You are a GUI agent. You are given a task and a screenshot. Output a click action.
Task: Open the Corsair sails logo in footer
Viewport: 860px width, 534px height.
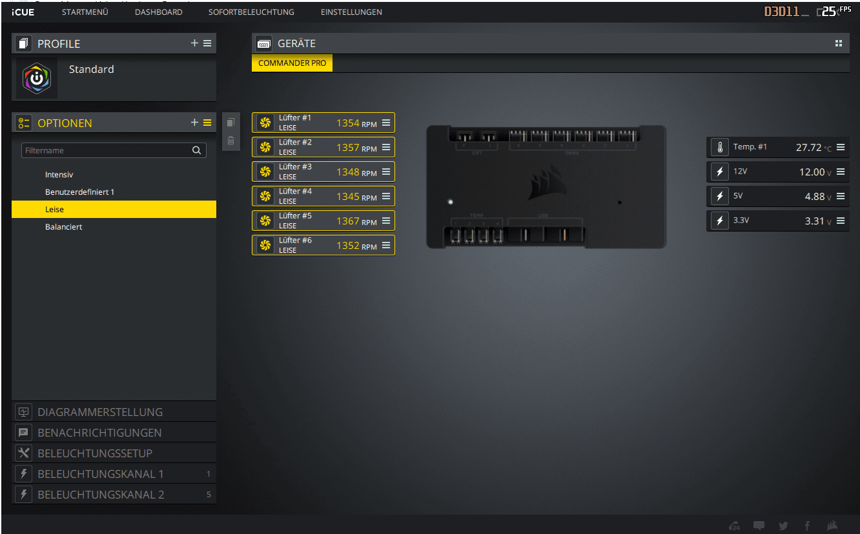[832, 526]
